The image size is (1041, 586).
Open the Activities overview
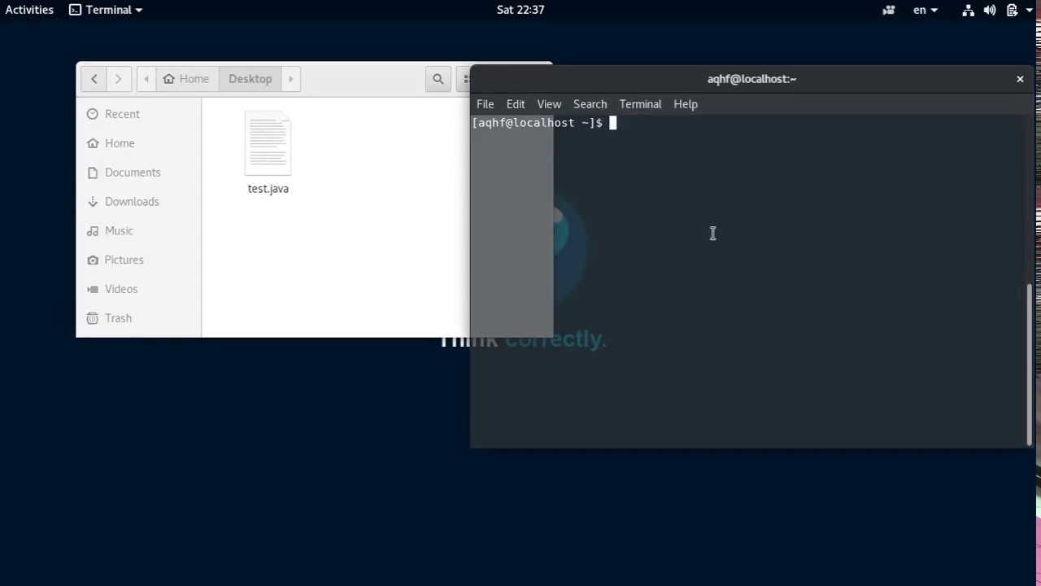(29, 10)
